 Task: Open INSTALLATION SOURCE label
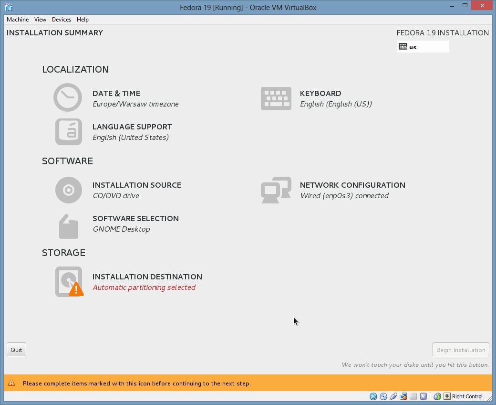pyautogui.click(x=137, y=185)
